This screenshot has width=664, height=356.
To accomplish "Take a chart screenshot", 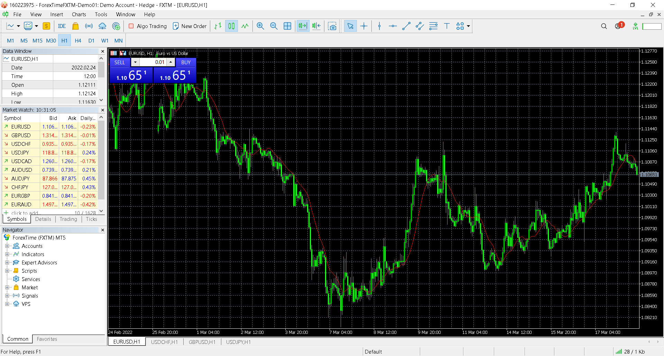I will click(332, 26).
